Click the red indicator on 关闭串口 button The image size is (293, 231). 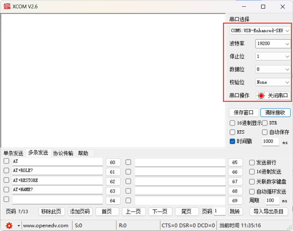coord(262,95)
